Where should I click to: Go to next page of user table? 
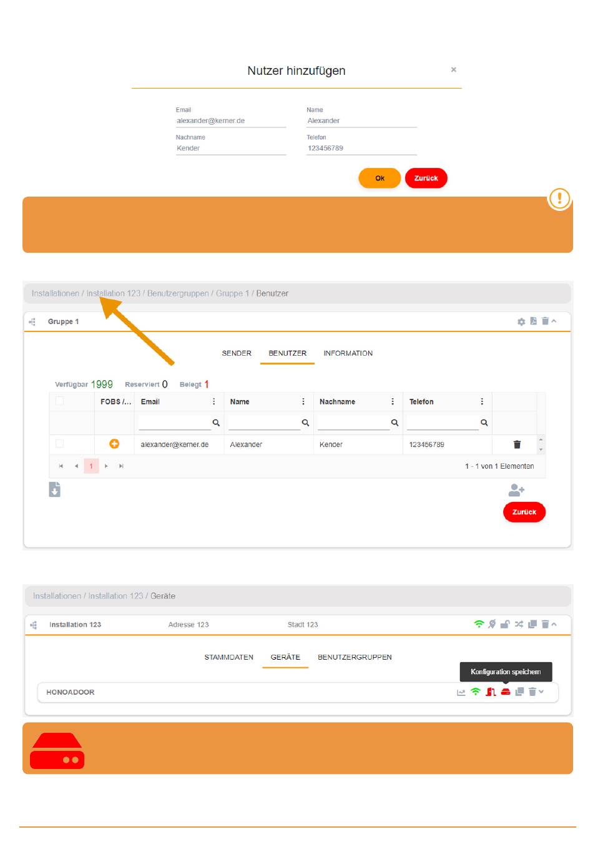click(106, 466)
